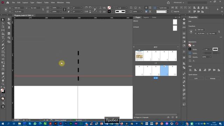Select the Line tool
The image size is (224, 126).
3,41
